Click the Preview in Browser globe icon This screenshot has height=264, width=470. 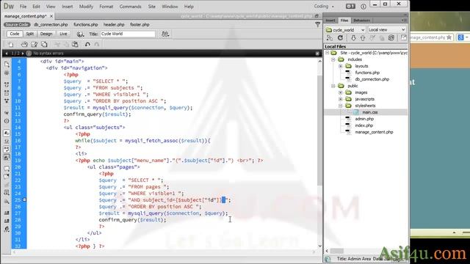coord(80,34)
